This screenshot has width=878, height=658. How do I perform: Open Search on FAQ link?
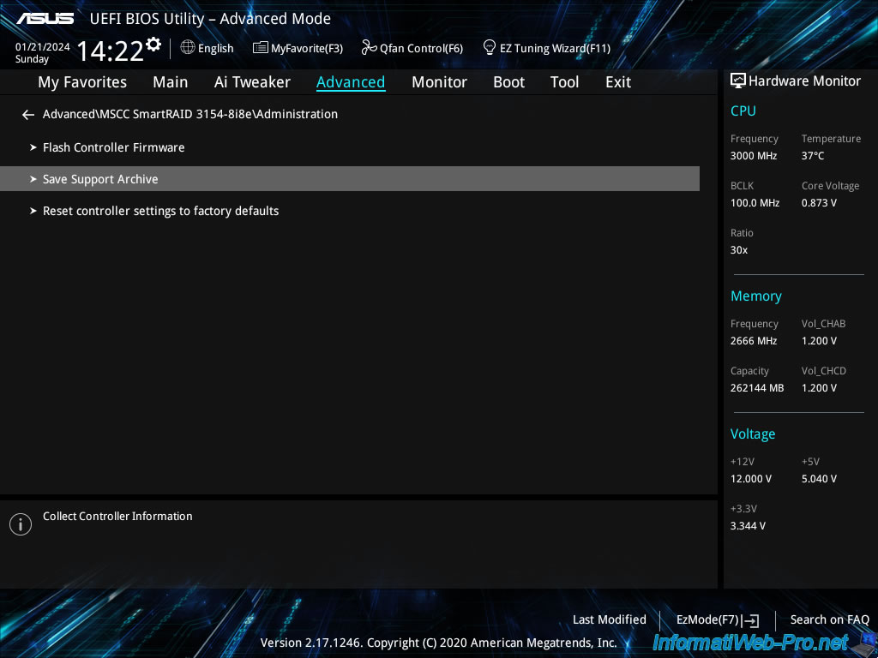[829, 619]
